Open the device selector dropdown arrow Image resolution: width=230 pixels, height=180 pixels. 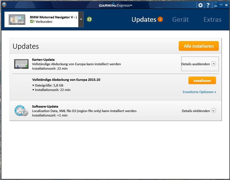point(81,19)
